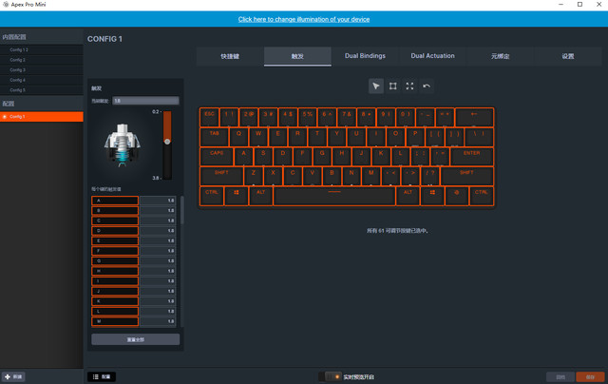This screenshot has height=384, width=608.
Task: Click the left Windows logo key
Action: 237,192
